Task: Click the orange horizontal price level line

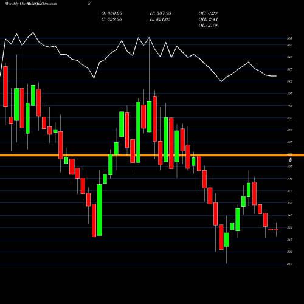Action: click(x=152, y=155)
